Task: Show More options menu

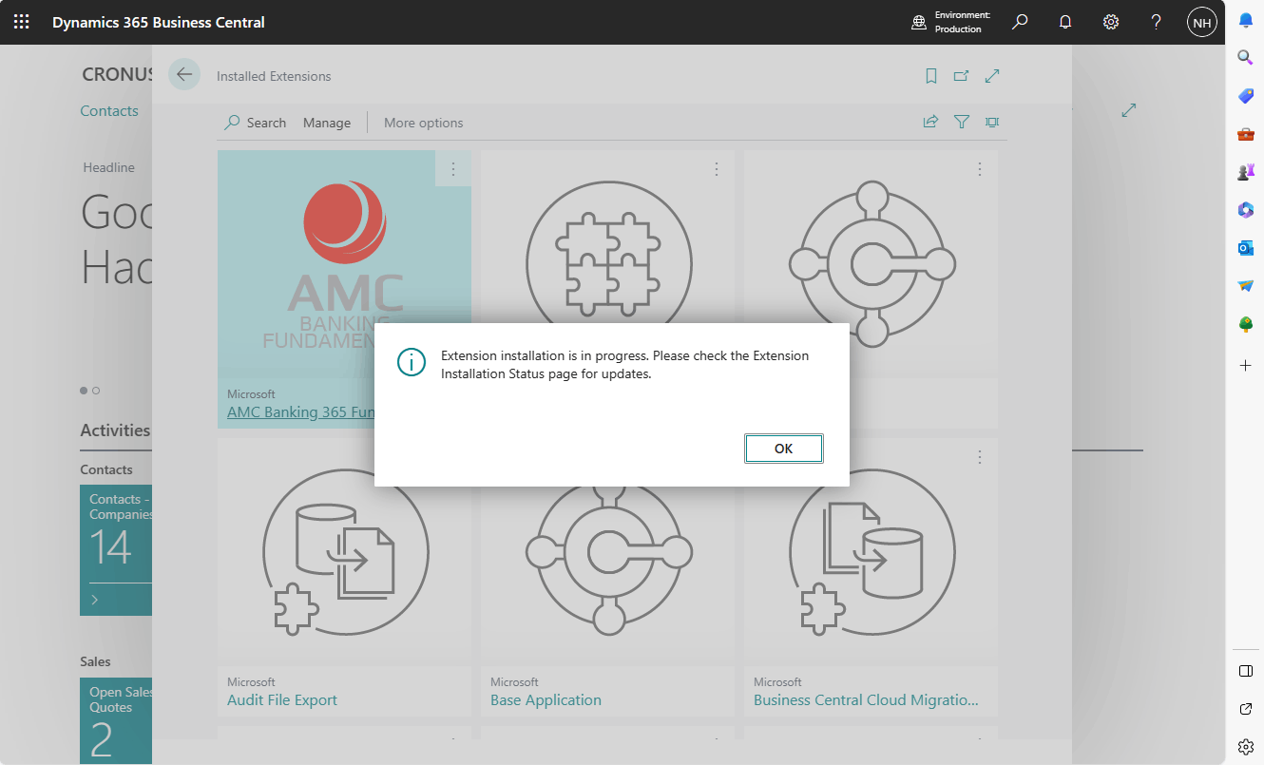Action: 424,123
